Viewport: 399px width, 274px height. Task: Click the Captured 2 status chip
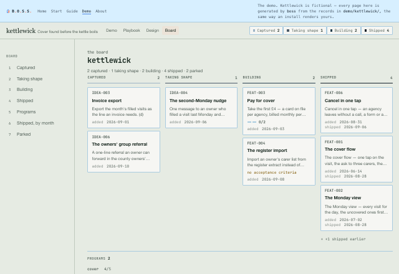(x=266, y=31)
